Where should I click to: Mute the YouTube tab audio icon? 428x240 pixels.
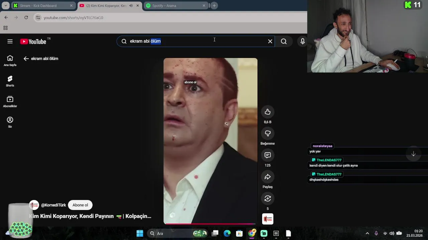point(131,6)
